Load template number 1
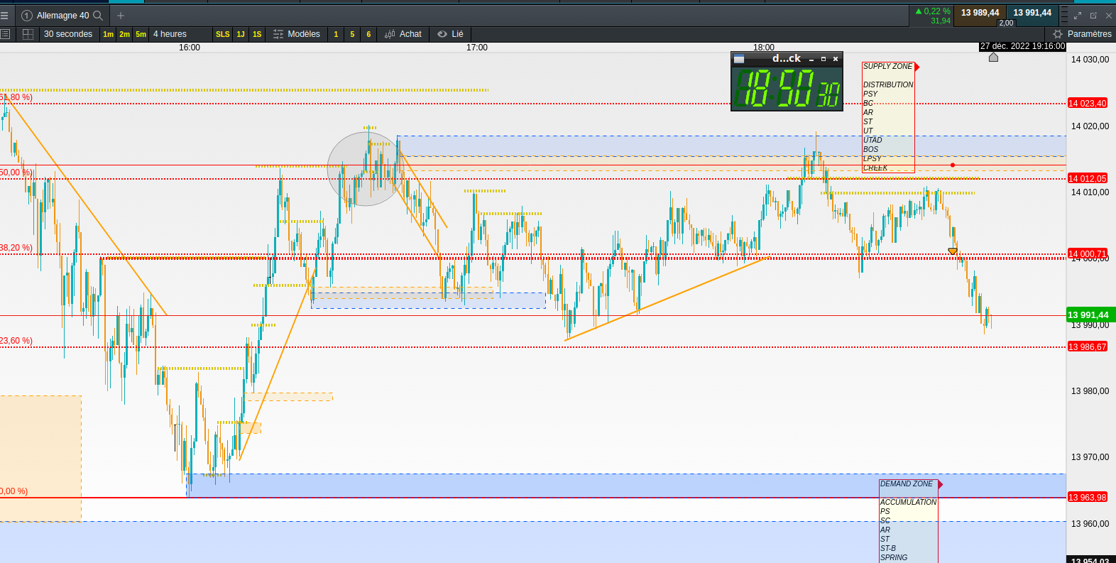This screenshot has height=563, width=1116. click(x=337, y=34)
